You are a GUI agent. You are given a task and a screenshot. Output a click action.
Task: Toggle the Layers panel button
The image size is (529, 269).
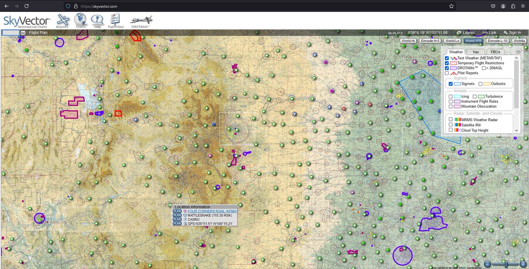click(x=466, y=33)
